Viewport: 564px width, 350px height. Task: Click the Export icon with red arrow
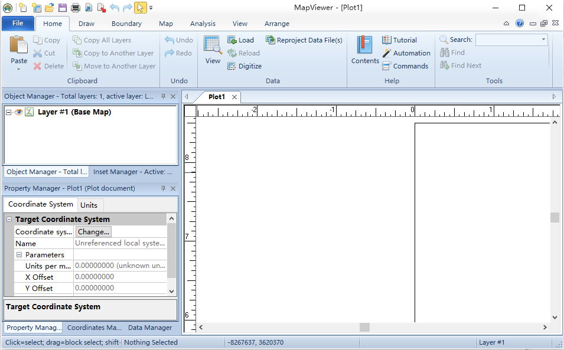tap(102, 7)
